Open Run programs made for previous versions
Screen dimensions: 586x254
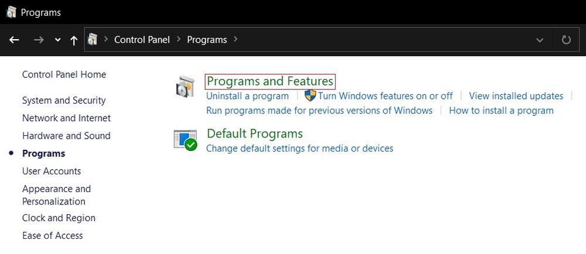(319, 111)
